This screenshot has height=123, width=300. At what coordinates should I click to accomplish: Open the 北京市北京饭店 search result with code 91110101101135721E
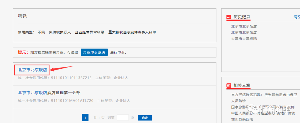click(x=32, y=70)
